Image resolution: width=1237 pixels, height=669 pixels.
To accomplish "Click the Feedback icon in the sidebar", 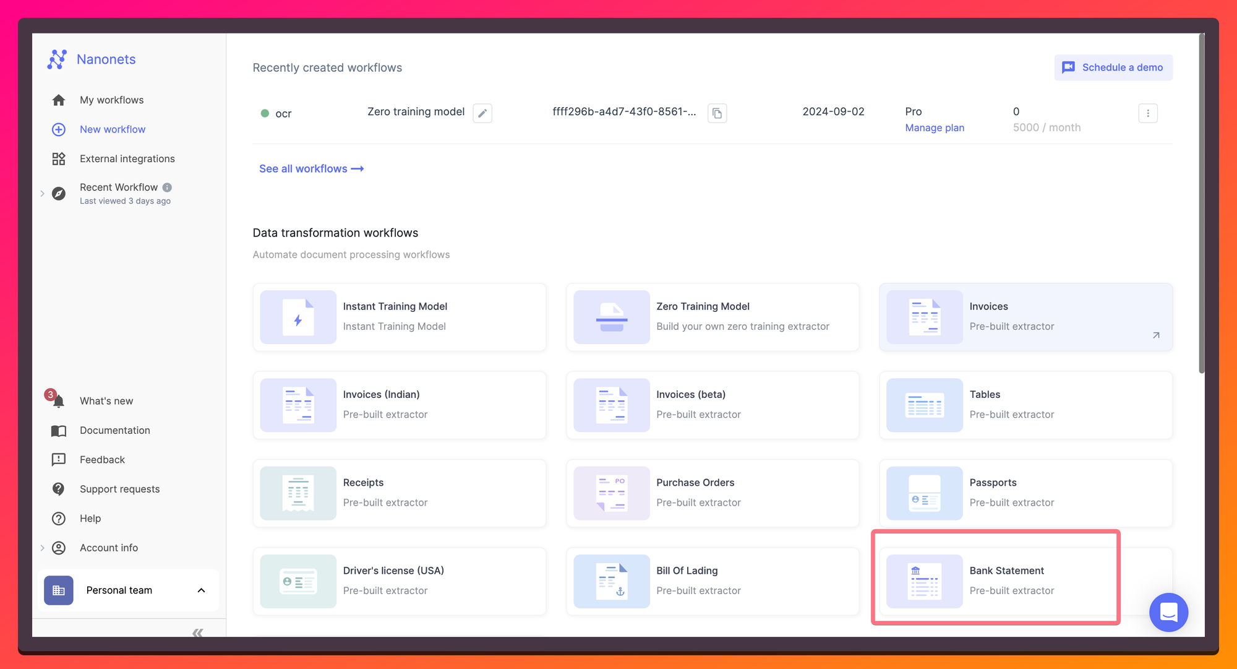I will click(x=59, y=459).
